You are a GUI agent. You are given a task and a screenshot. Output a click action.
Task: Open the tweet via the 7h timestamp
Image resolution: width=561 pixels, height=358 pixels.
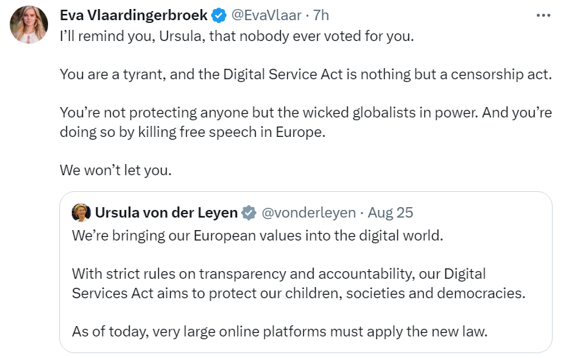point(320,15)
